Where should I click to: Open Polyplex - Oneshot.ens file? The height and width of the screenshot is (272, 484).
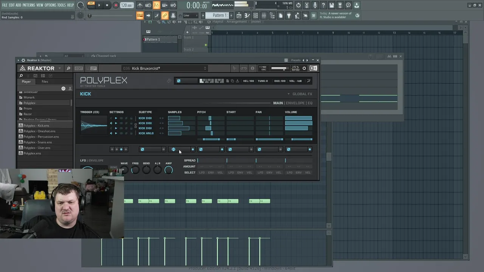pyautogui.click(x=39, y=131)
